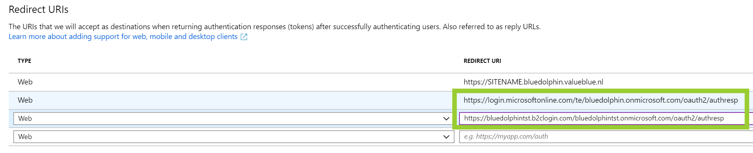Open the external link icon after 'desktop clients'
The width and height of the screenshot is (753, 153).
pyautogui.click(x=244, y=37)
